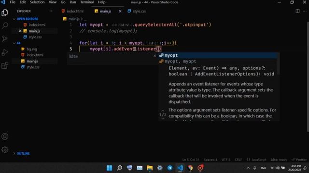
Task: Open index.html in Open Editors
Action: coord(37,25)
